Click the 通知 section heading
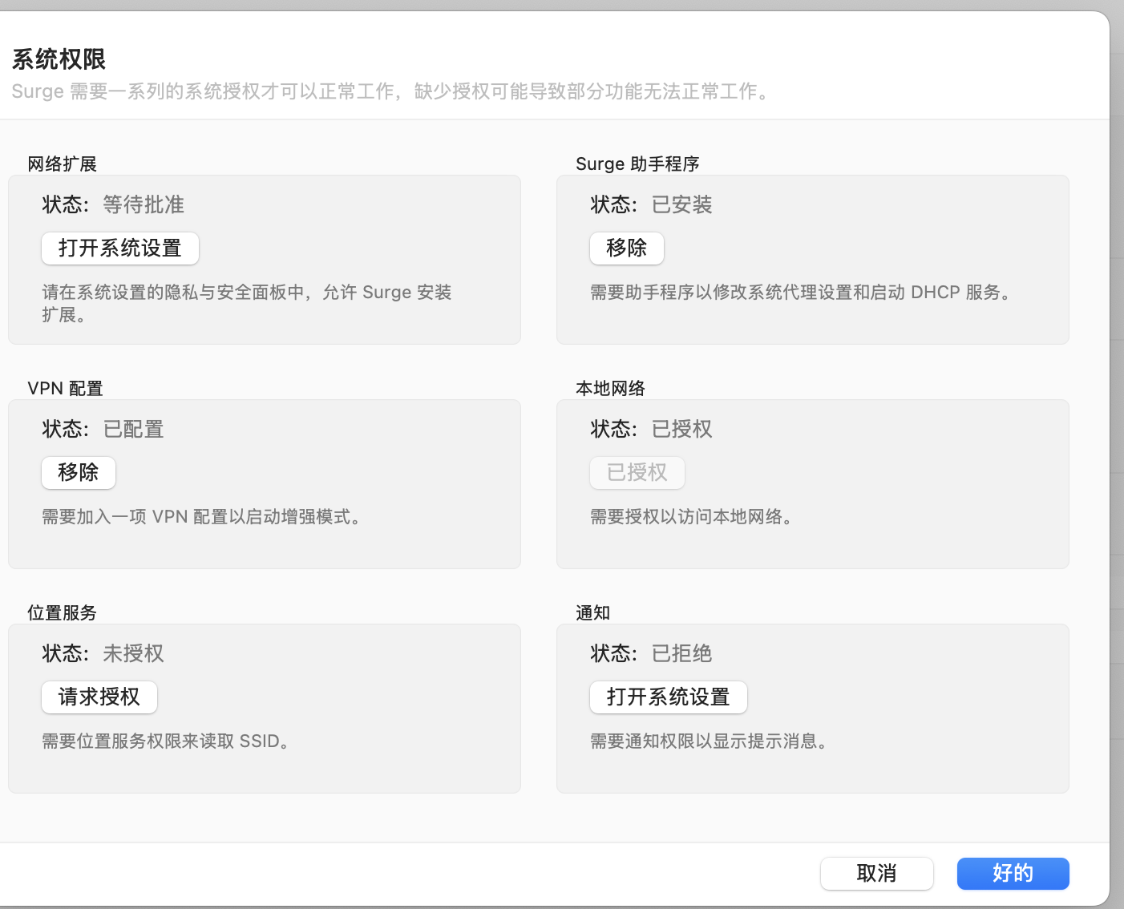The height and width of the screenshot is (909, 1124). point(593,613)
